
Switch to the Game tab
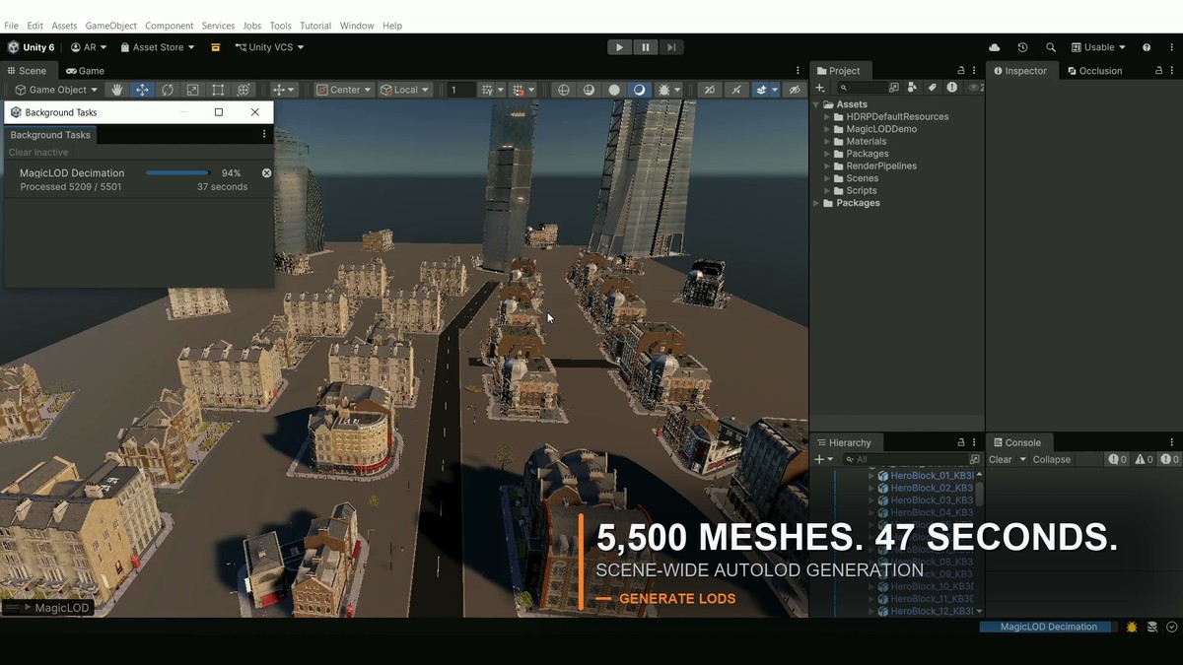click(85, 71)
